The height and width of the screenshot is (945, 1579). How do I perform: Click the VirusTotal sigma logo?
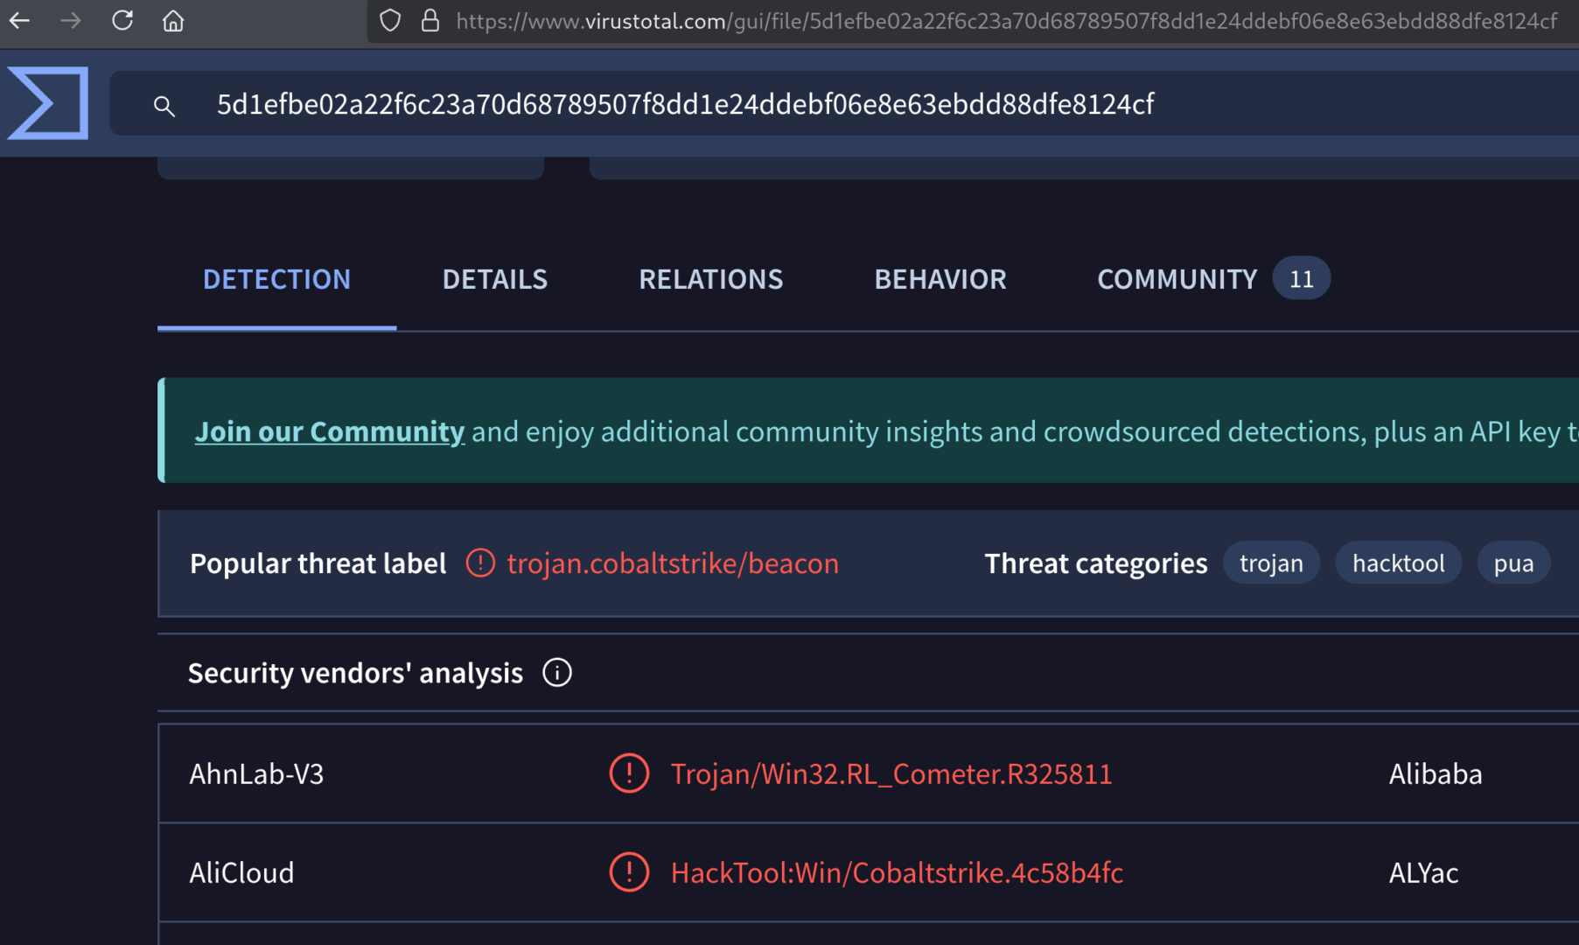(x=48, y=103)
